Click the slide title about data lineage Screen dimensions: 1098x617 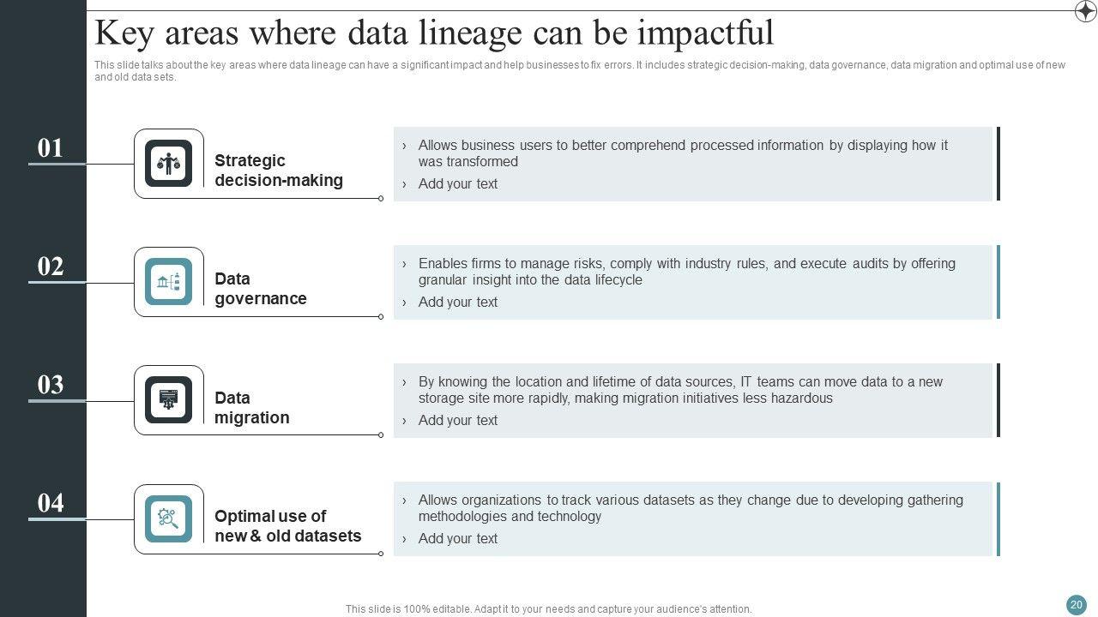[x=434, y=33]
